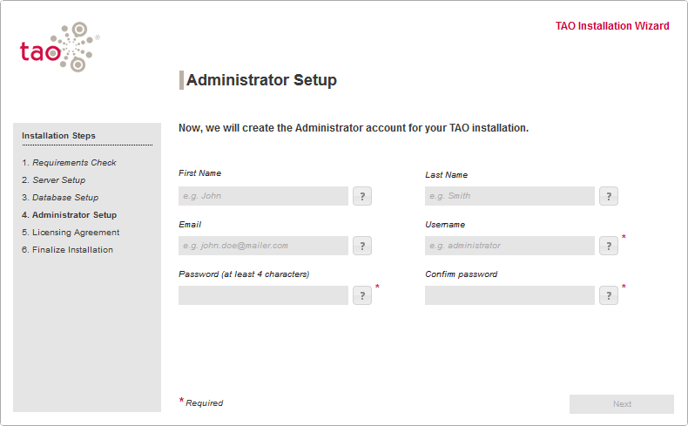Click the Username input field
This screenshot has height=426, width=688.
(509, 246)
